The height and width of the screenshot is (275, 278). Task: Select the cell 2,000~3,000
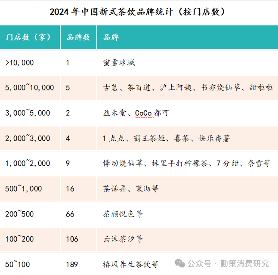click(28, 138)
